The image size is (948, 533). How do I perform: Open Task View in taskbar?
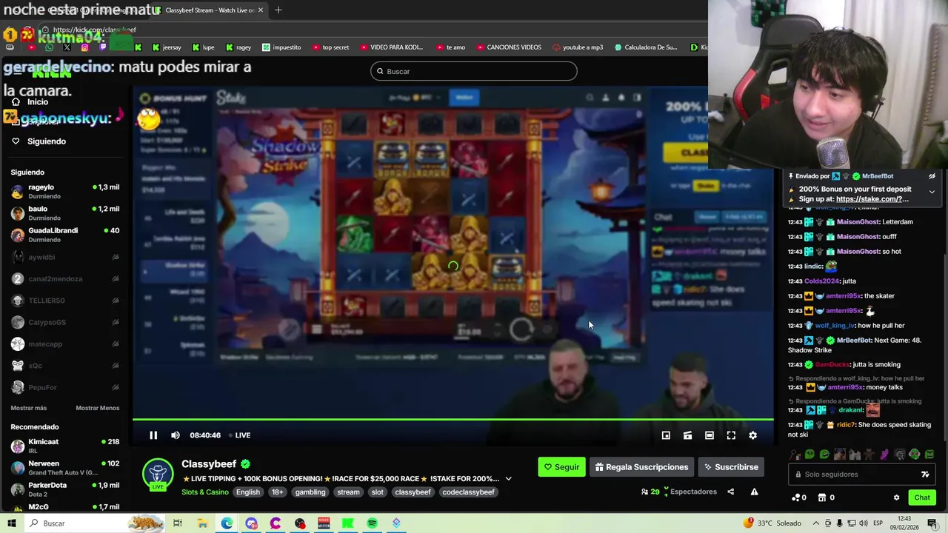(x=178, y=523)
